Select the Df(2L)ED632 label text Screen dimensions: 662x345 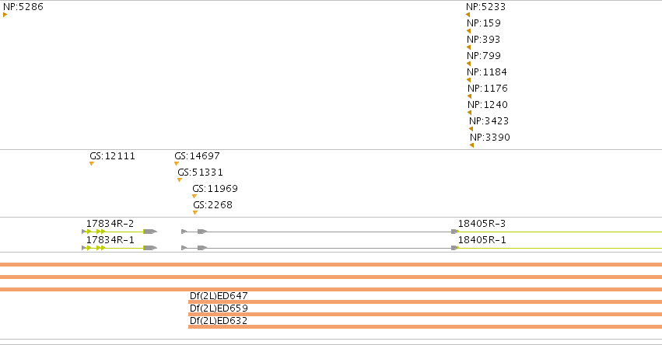pyautogui.click(x=219, y=321)
